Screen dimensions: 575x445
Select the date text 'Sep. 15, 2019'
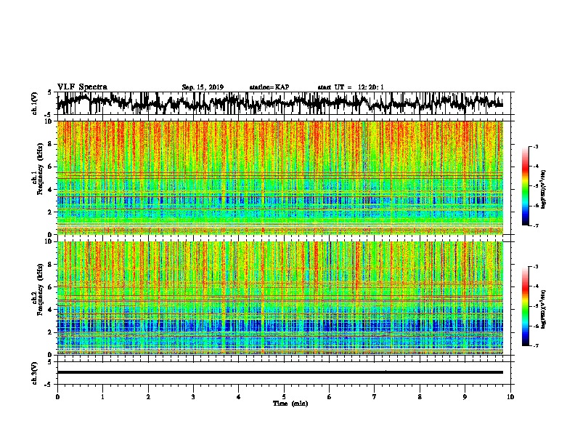pos(203,87)
